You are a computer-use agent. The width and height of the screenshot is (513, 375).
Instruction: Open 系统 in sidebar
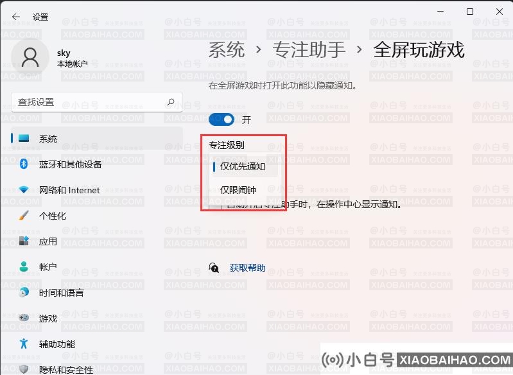click(x=97, y=139)
